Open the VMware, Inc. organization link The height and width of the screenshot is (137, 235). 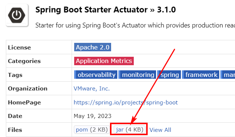tap(92, 89)
